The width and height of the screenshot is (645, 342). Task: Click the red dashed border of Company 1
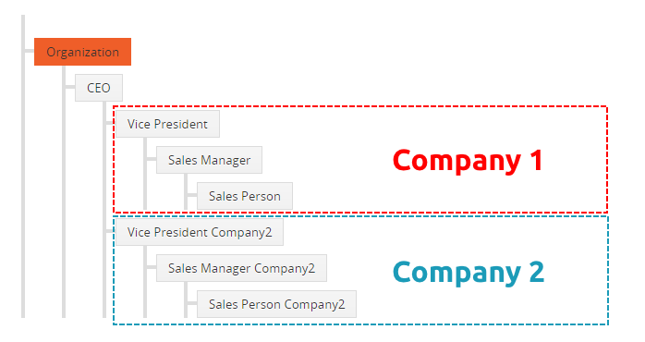tap(360, 106)
